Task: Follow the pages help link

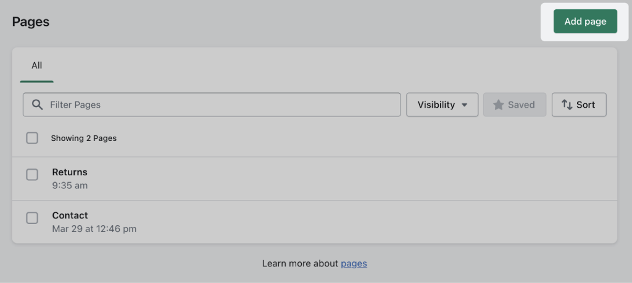Action: click(x=354, y=264)
